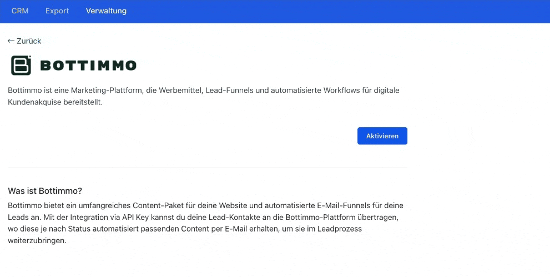
Task: Click the BOTTIMMO wordmark logo
Action: tap(88, 66)
